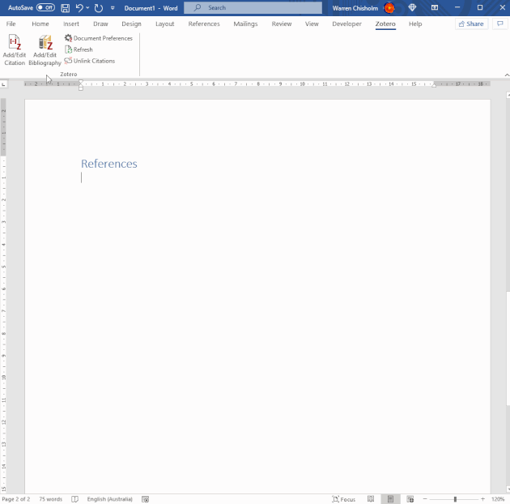Click Unlink Citations
Viewport: 510px width, 504px height.
[x=90, y=61]
